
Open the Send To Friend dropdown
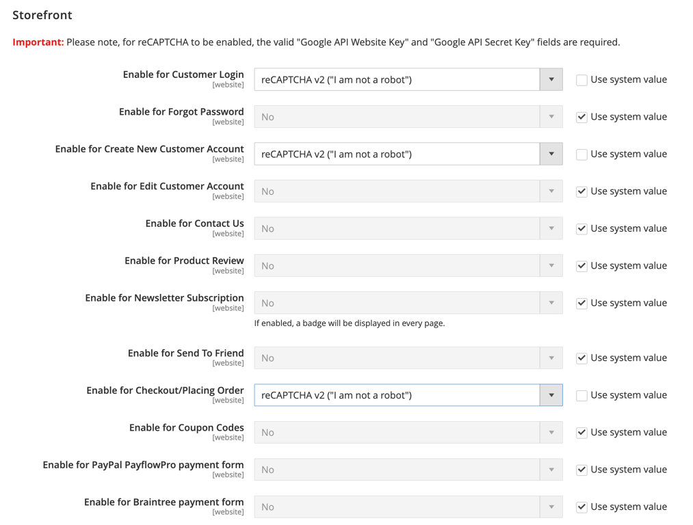[x=551, y=358]
